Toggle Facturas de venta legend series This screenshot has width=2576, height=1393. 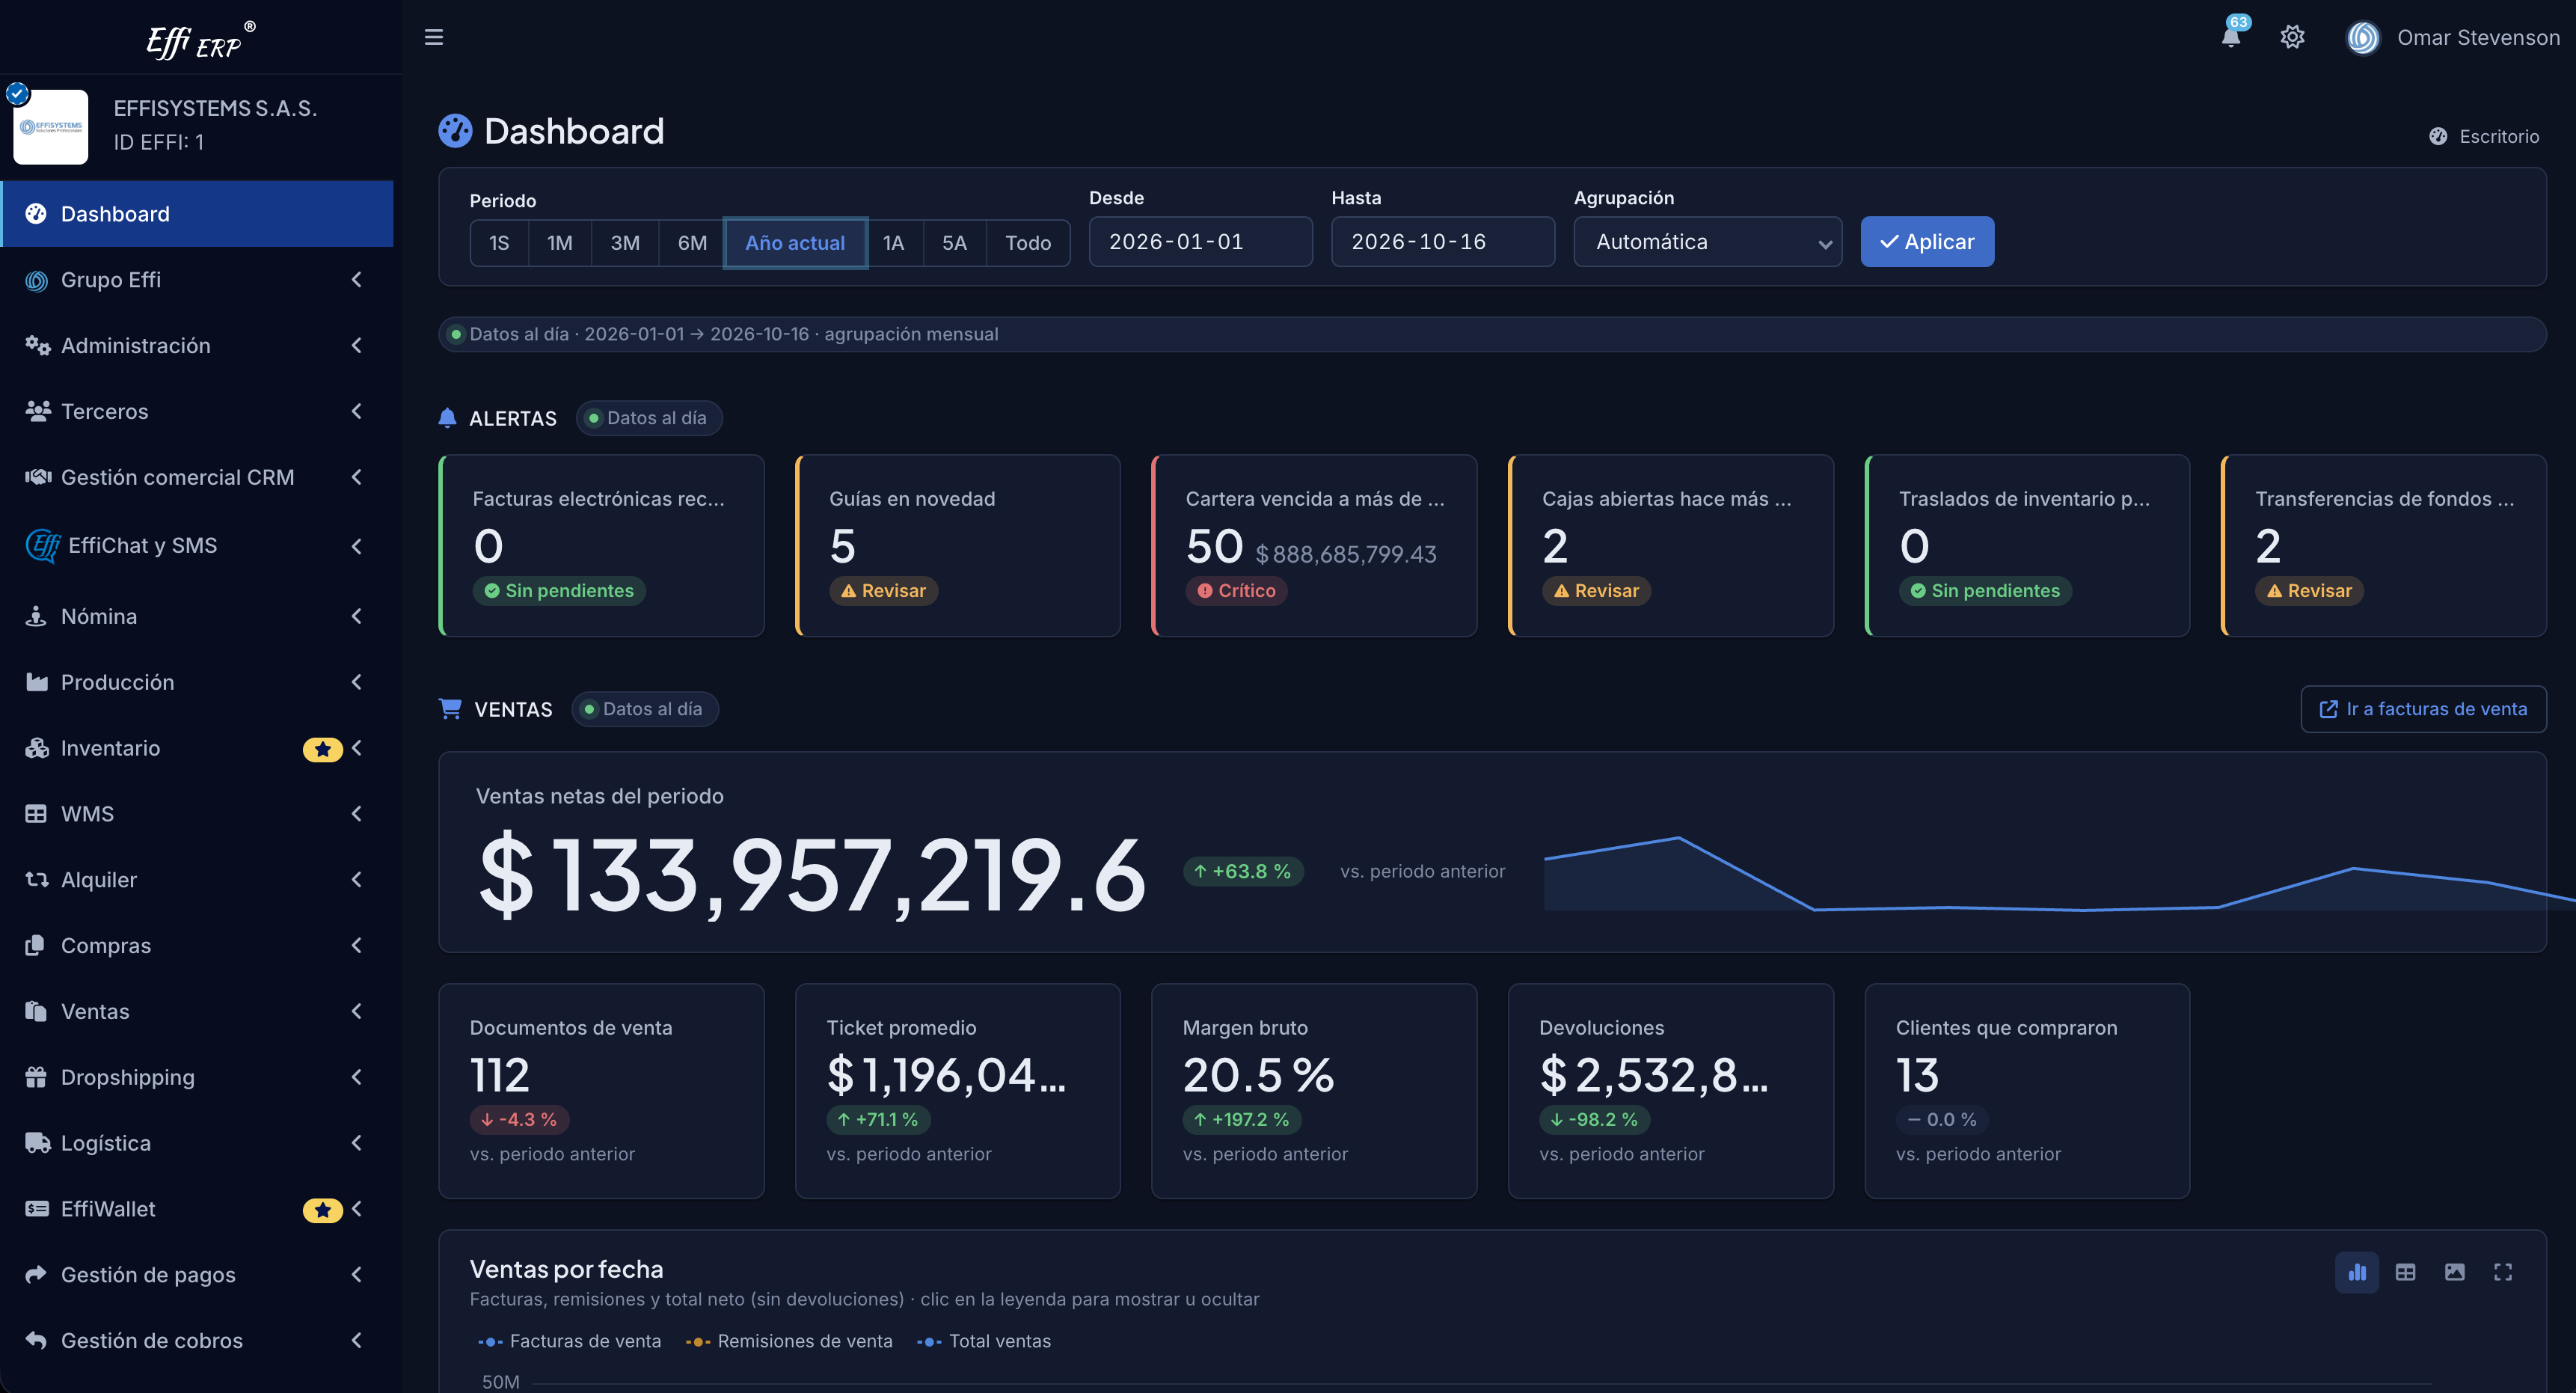[569, 1341]
